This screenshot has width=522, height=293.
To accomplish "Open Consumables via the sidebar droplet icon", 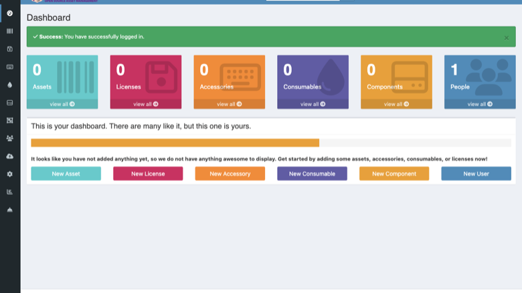I will tap(9, 85).
